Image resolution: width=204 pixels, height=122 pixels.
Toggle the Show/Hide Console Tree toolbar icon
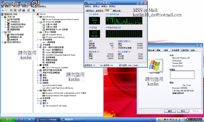click(15, 10)
